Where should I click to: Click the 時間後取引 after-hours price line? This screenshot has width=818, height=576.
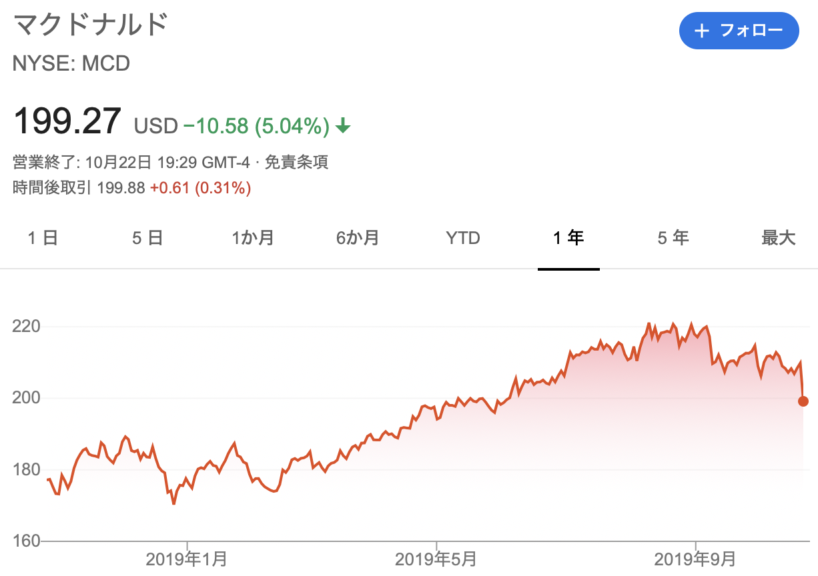132,188
